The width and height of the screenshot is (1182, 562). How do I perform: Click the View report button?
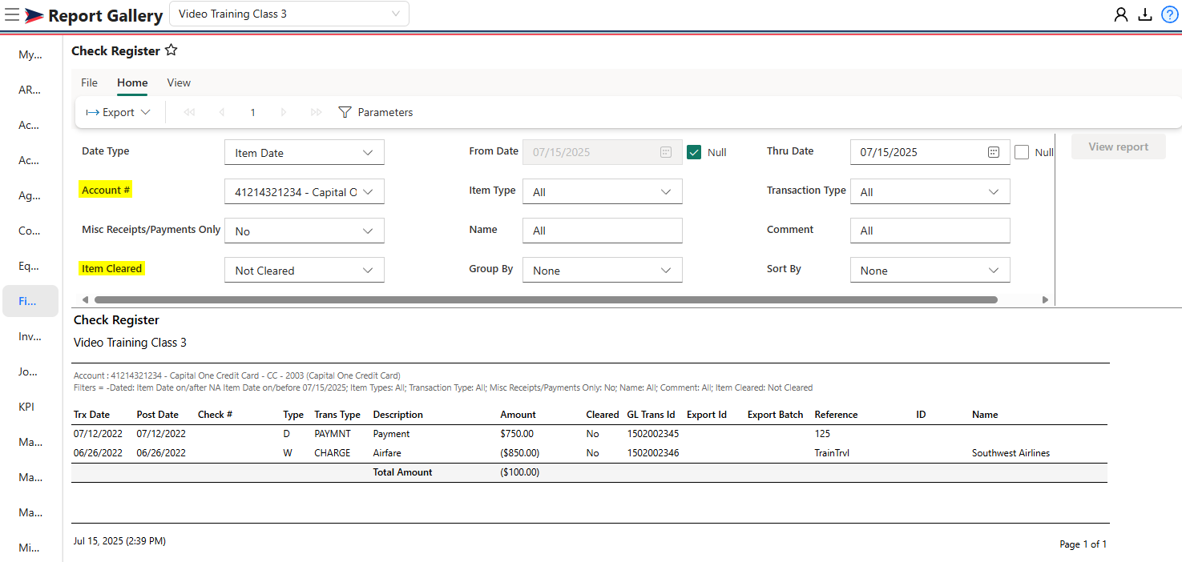[1119, 147]
